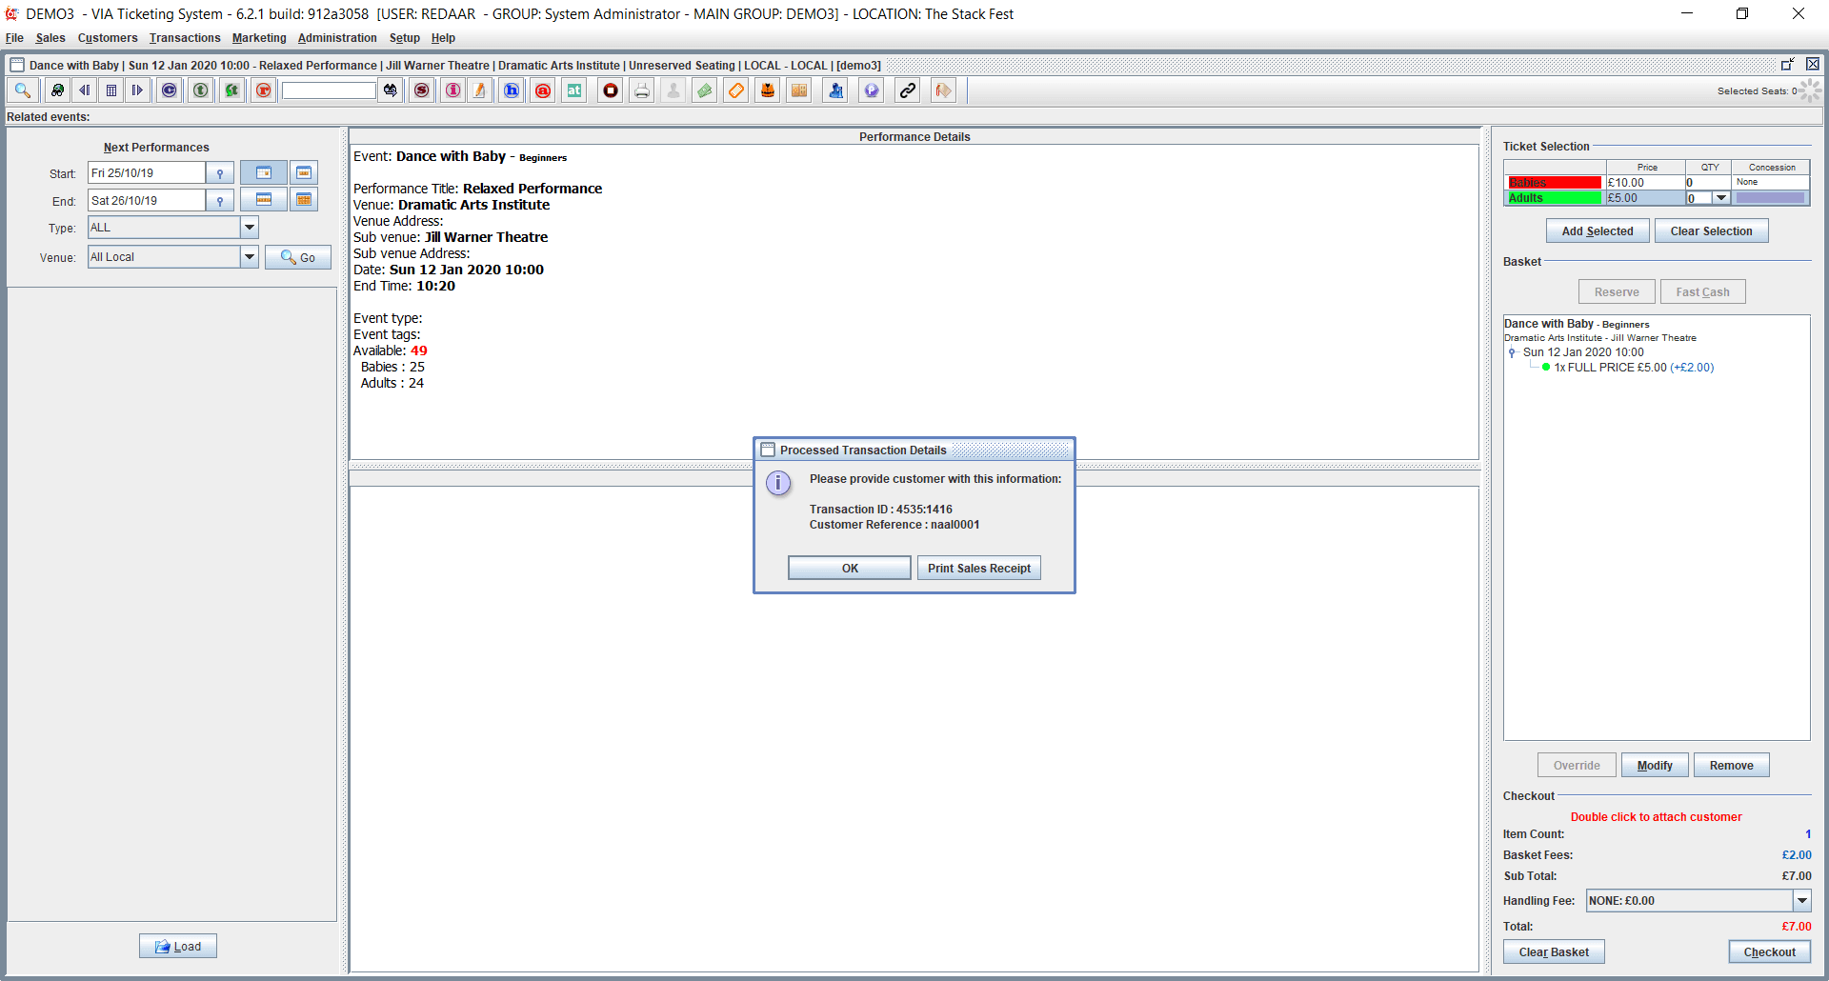The width and height of the screenshot is (1829, 981).
Task: Open the Transactions menu
Action: pyautogui.click(x=185, y=38)
